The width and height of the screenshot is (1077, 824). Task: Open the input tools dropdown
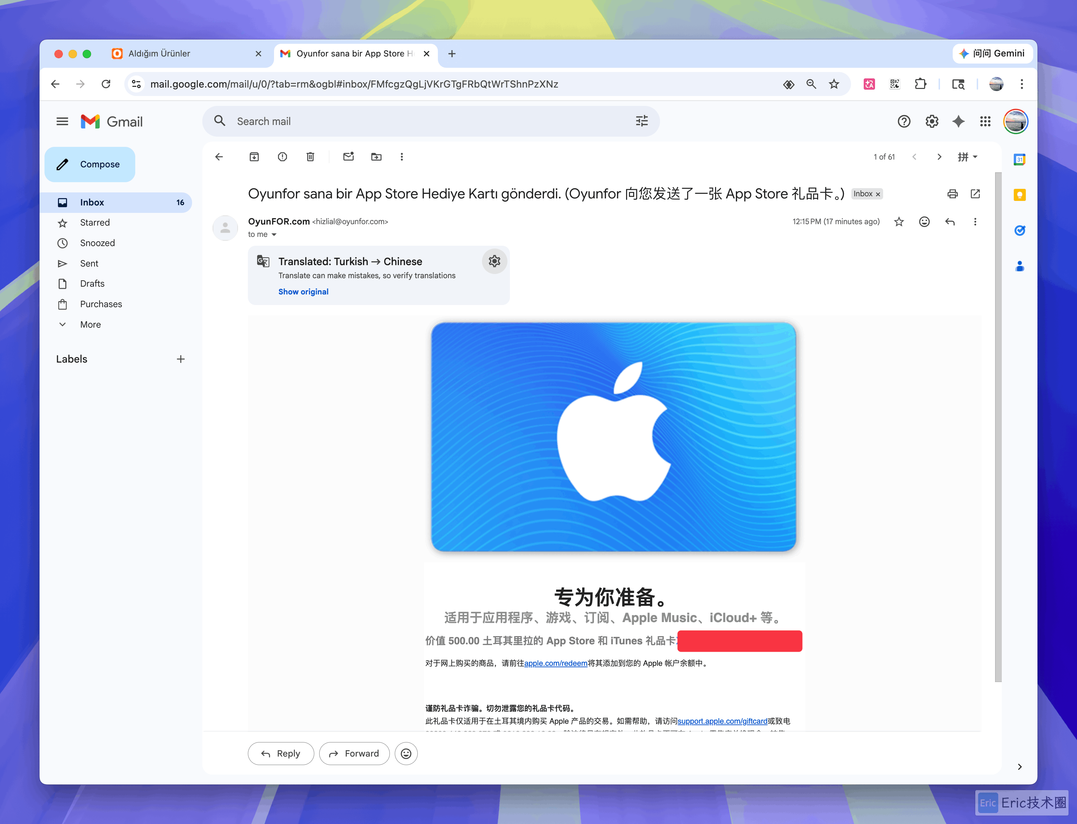click(x=968, y=157)
